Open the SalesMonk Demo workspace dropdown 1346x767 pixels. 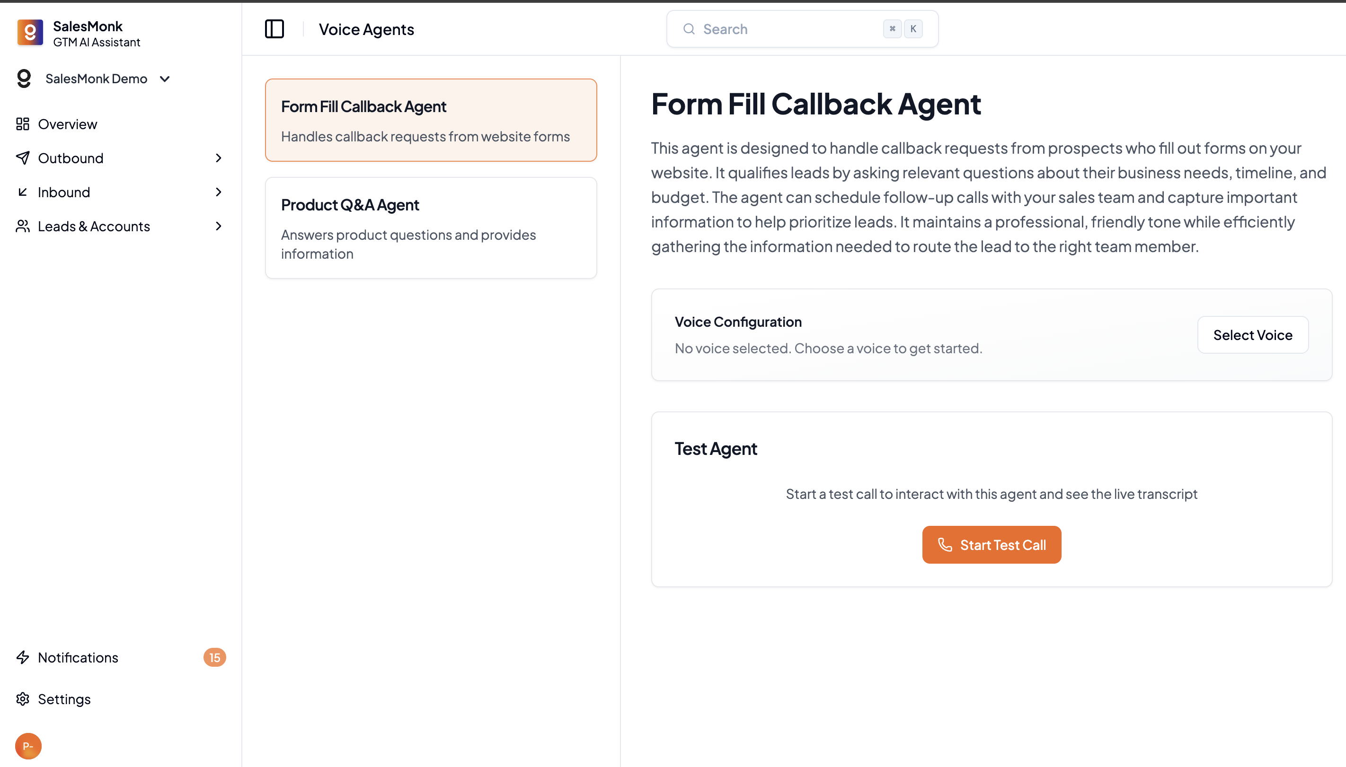[x=165, y=79]
